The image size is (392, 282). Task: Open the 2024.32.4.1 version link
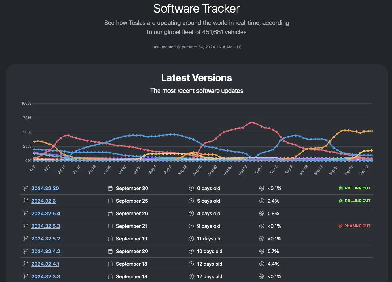45,264
